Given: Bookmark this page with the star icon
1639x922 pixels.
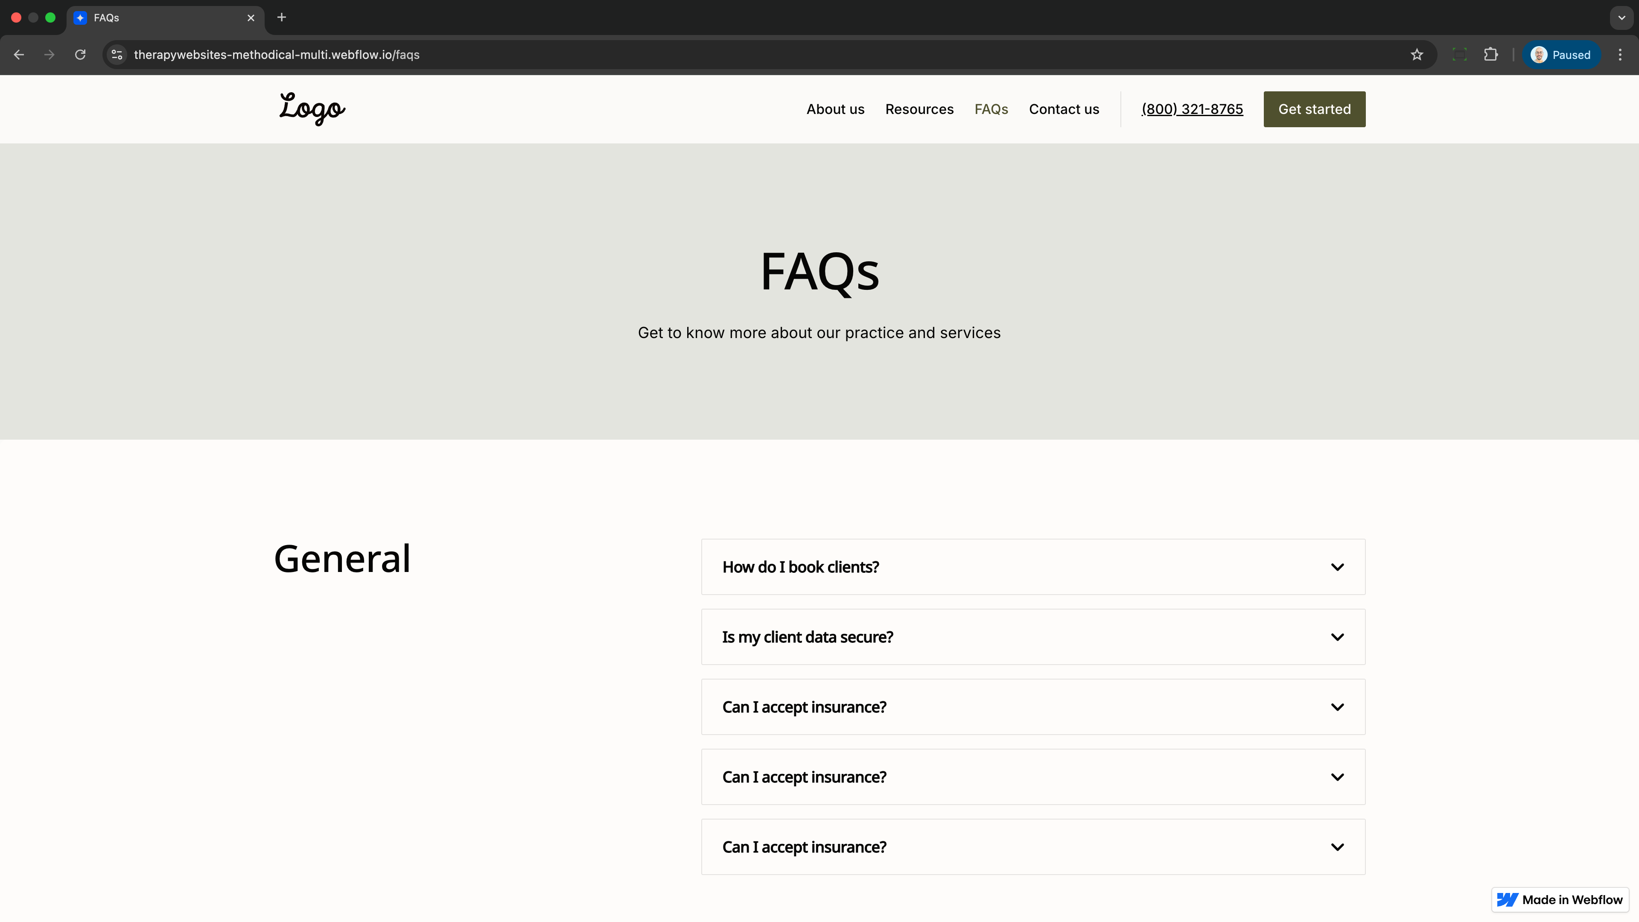Looking at the screenshot, I should (1416, 55).
